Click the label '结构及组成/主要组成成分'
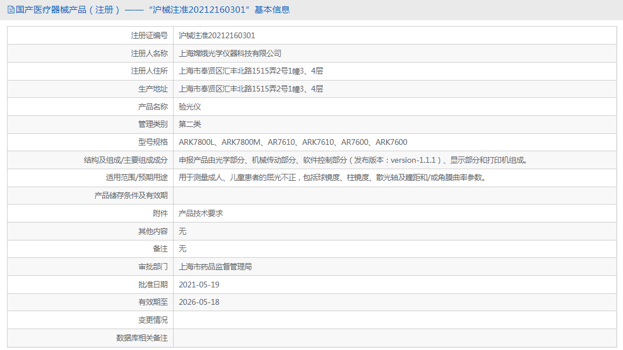 tap(126, 160)
